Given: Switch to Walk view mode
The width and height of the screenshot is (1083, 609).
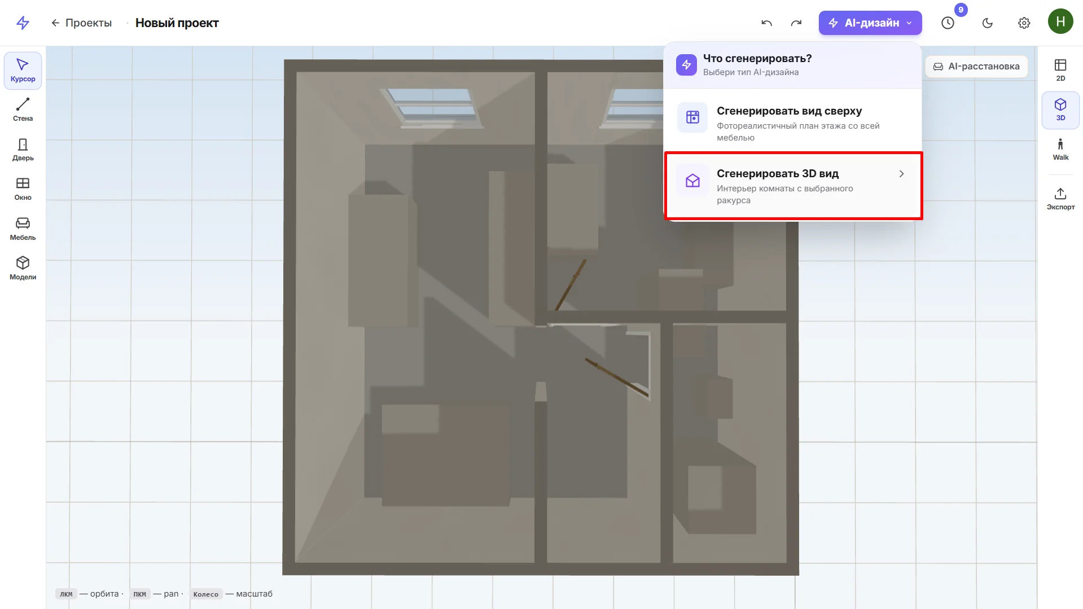Looking at the screenshot, I should (1060, 150).
